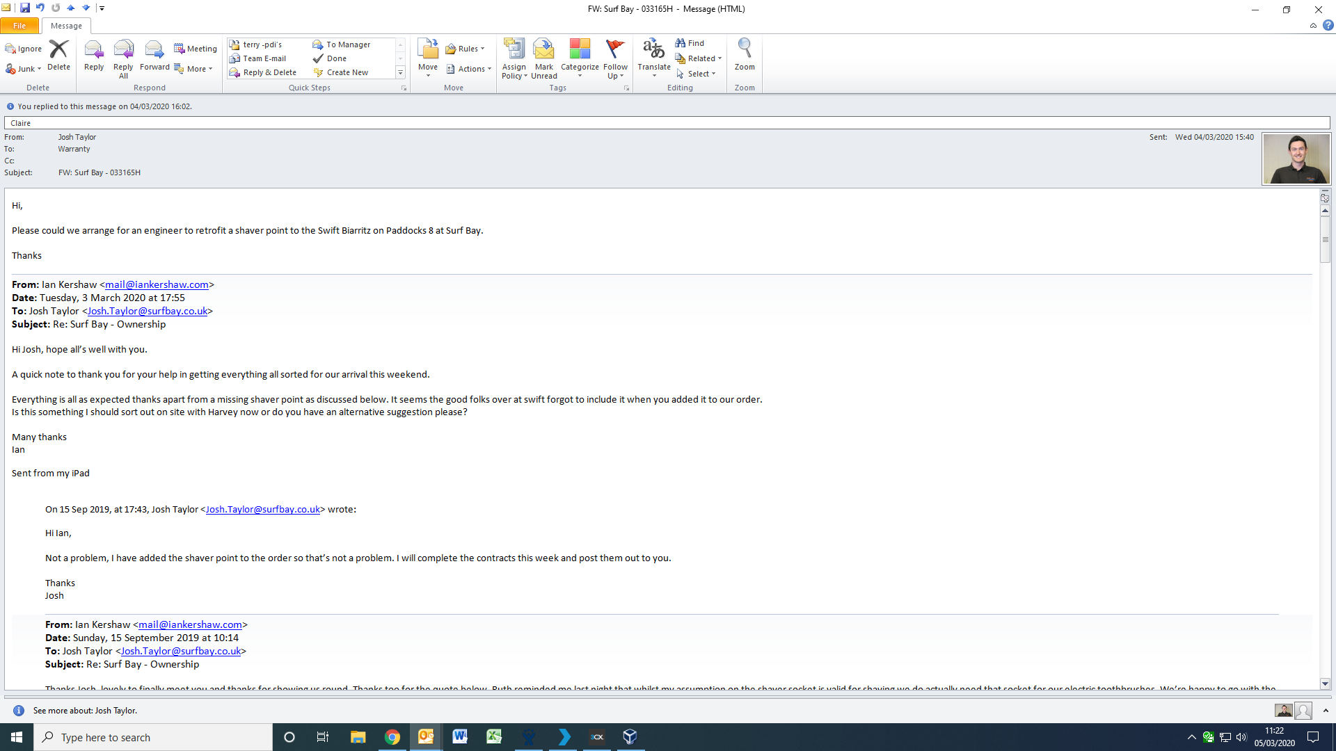The height and width of the screenshot is (751, 1336).
Task: Switch to the Message tab
Action: click(66, 26)
